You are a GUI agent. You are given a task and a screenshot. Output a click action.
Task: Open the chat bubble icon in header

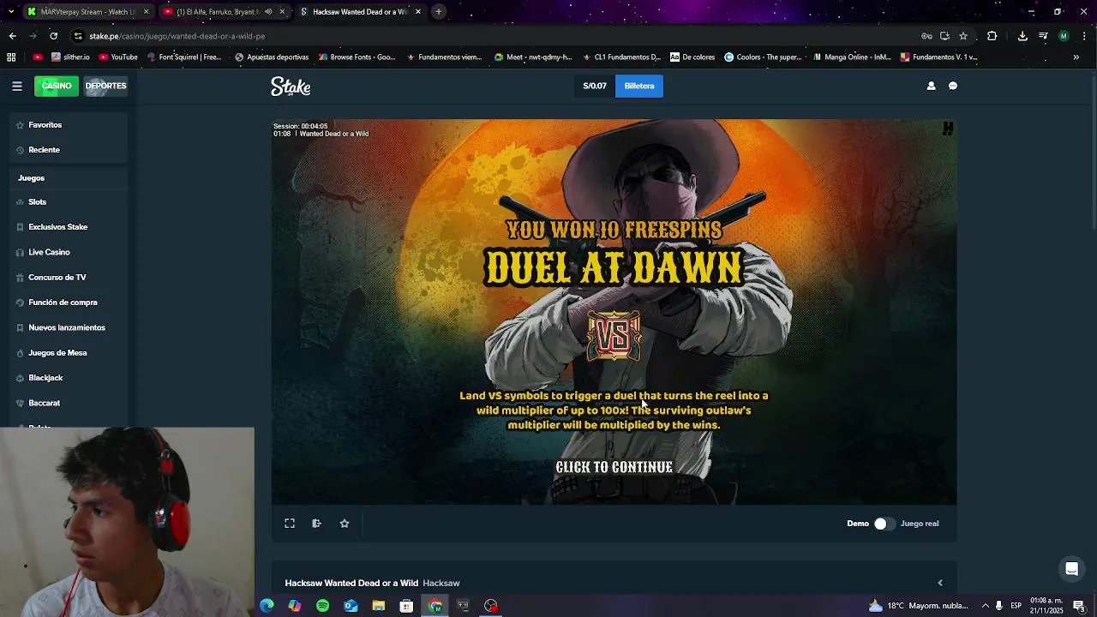pyautogui.click(x=953, y=86)
